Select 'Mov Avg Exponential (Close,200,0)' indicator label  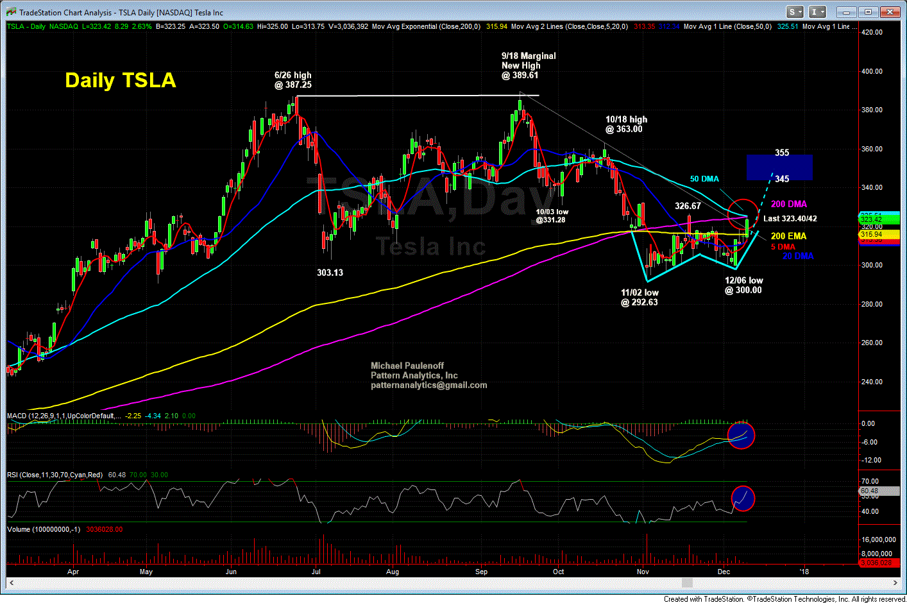click(x=426, y=26)
